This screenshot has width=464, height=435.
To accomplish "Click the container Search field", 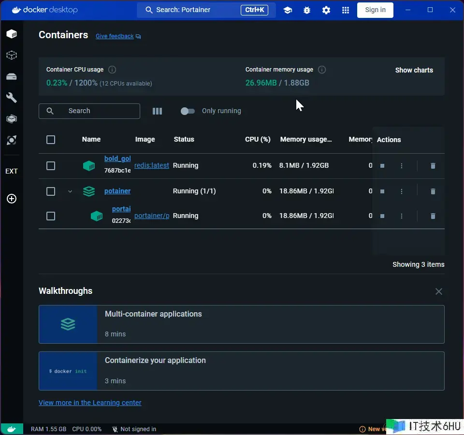I will pos(89,111).
